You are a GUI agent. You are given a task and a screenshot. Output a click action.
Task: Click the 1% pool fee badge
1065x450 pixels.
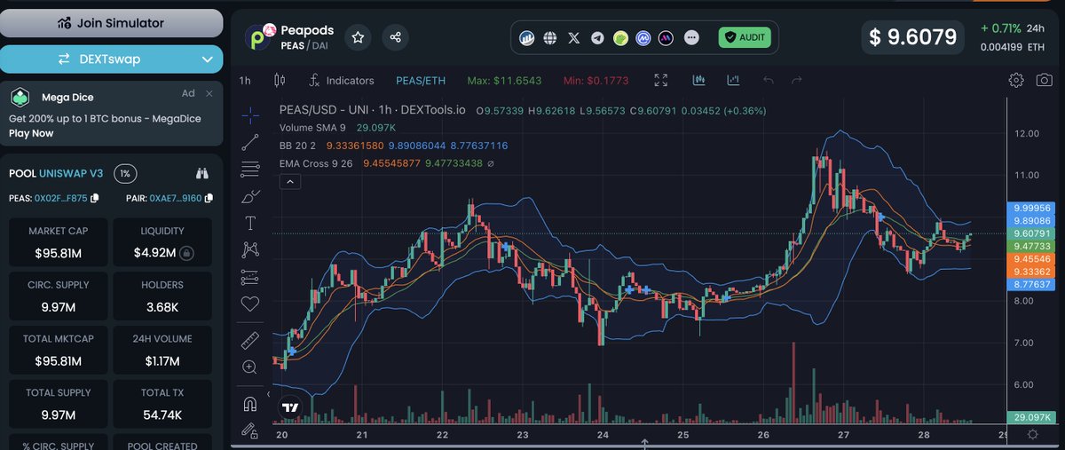coord(126,173)
